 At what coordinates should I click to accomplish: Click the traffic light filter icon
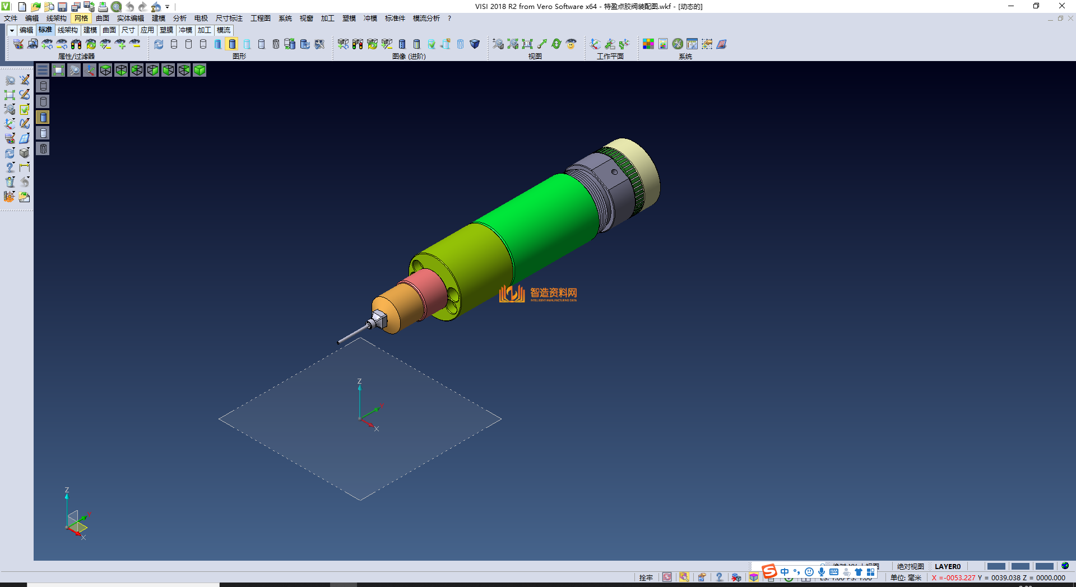point(76,44)
